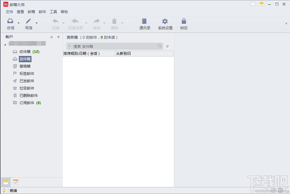Open the 查看 menu

tap(20, 12)
